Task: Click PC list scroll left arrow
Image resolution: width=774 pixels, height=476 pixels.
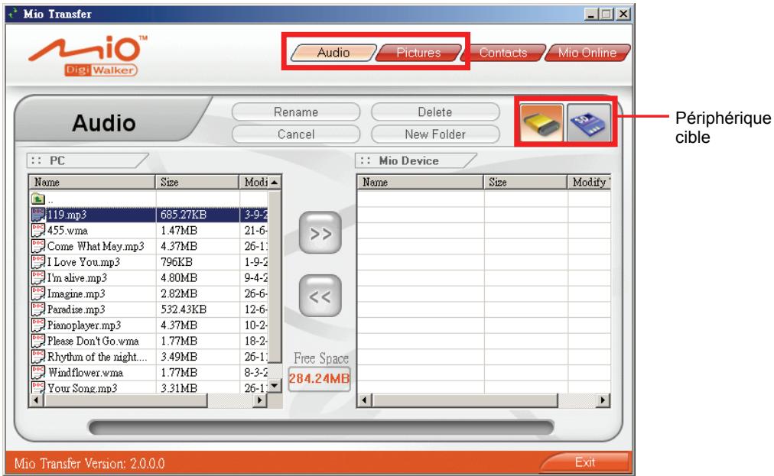Action: pos(36,400)
